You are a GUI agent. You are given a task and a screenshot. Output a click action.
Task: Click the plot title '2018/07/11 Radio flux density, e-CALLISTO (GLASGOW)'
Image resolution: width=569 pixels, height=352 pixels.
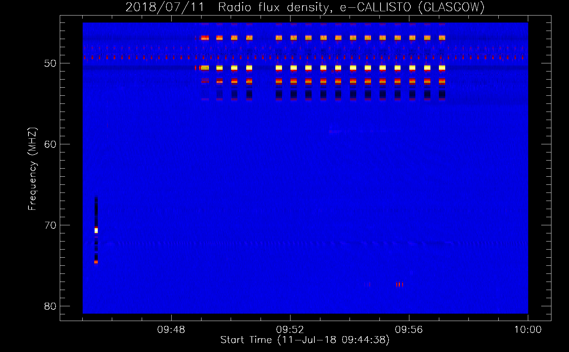(305, 7)
